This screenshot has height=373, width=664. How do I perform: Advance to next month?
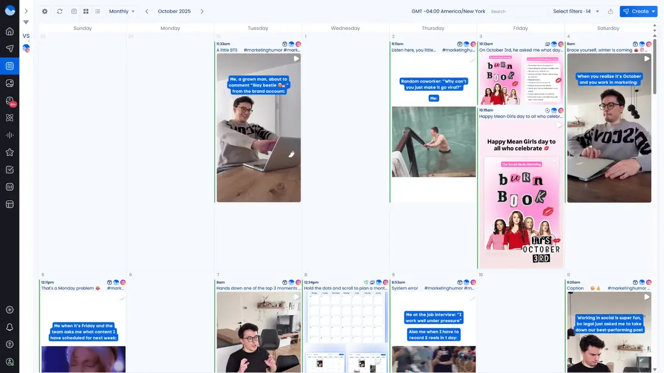pyautogui.click(x=202, y=11)
